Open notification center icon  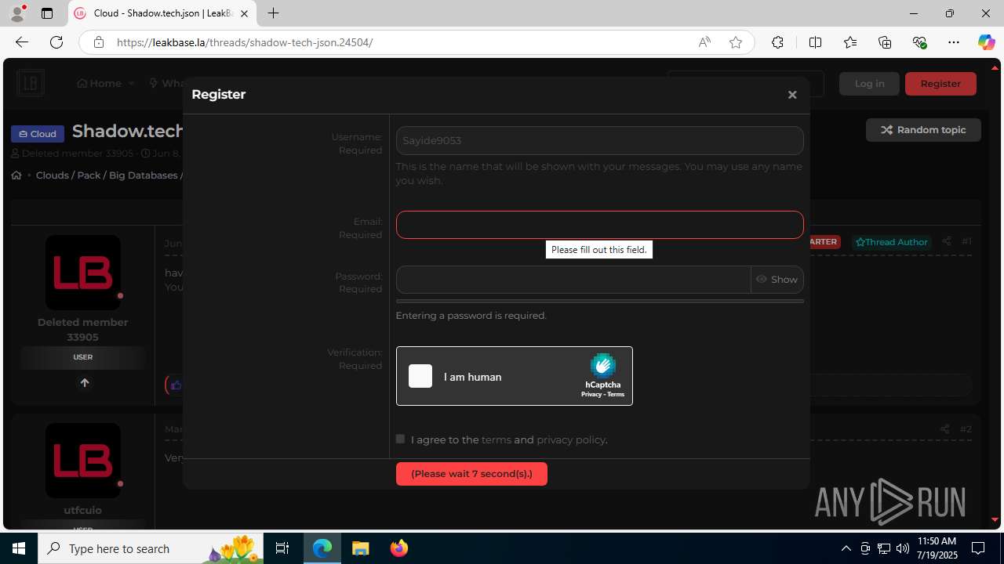coord(978,548)
